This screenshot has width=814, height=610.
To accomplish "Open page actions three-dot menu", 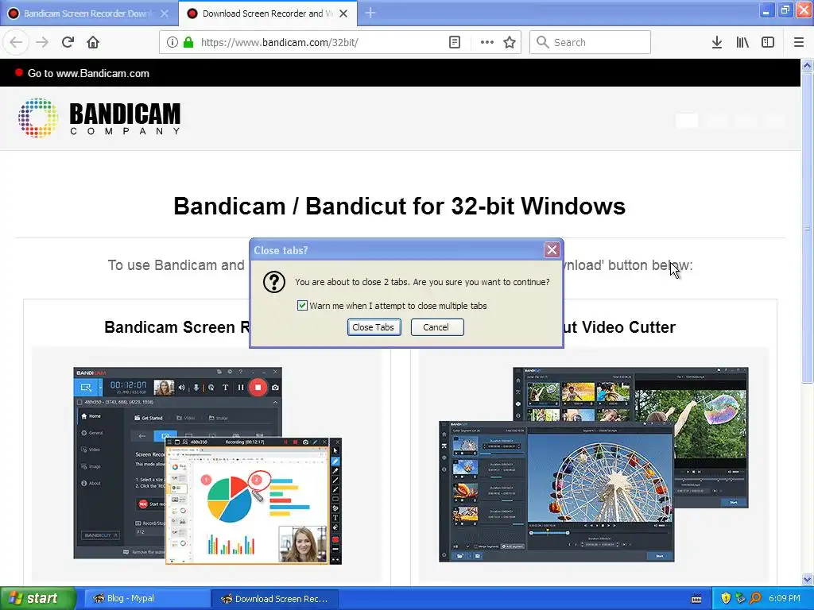I will 486,42.
